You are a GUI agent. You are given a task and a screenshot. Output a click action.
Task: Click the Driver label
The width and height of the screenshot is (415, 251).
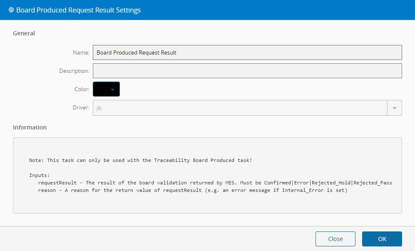pos(81,108)
